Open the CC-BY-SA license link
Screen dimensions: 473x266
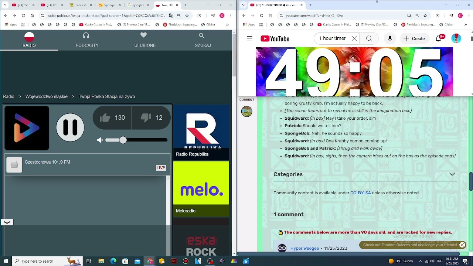[x=360, y=193]
